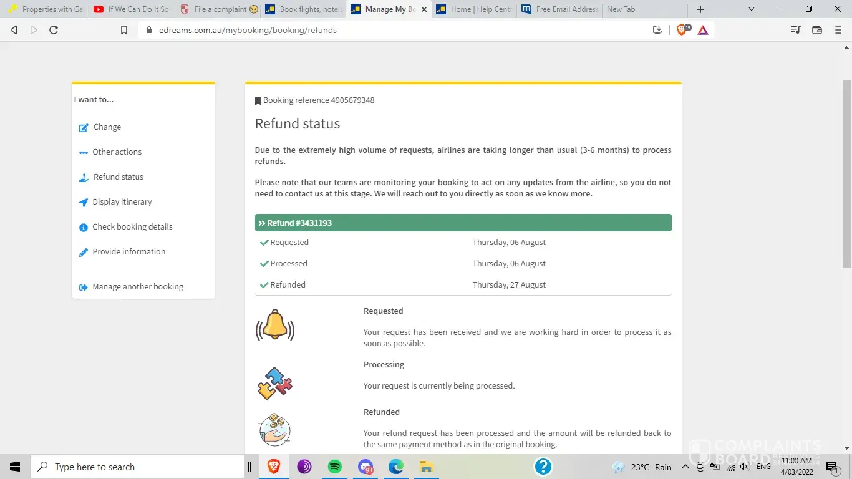Open the tab search dropdown arrow
The height and width of the screenshot is (479, 852).
[751, 9]
